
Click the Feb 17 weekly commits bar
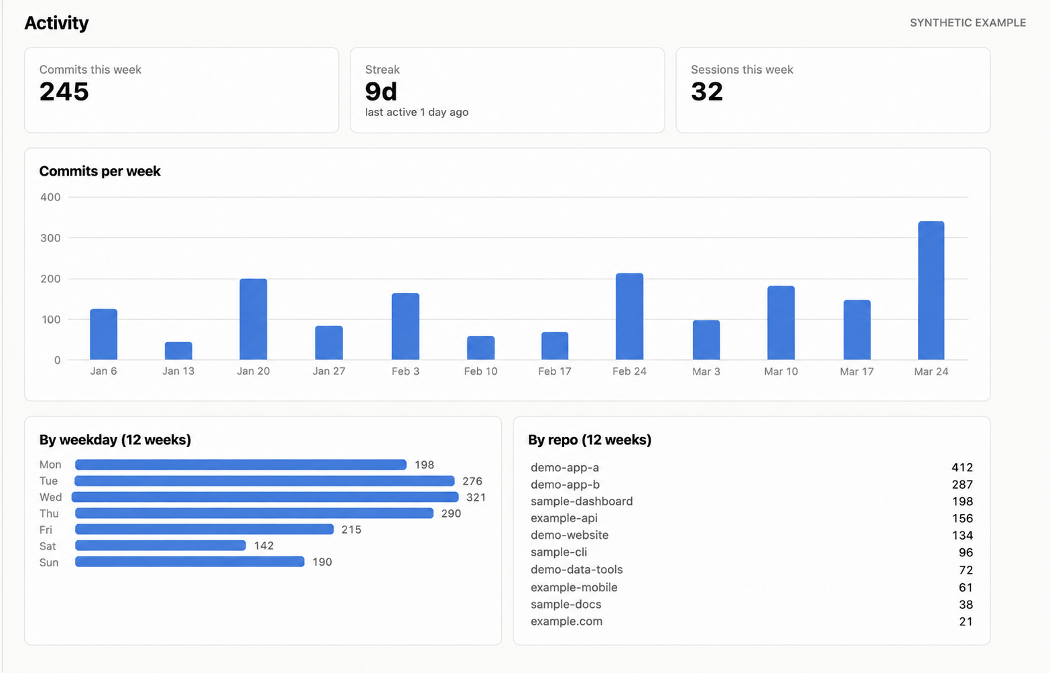[555, 346]
